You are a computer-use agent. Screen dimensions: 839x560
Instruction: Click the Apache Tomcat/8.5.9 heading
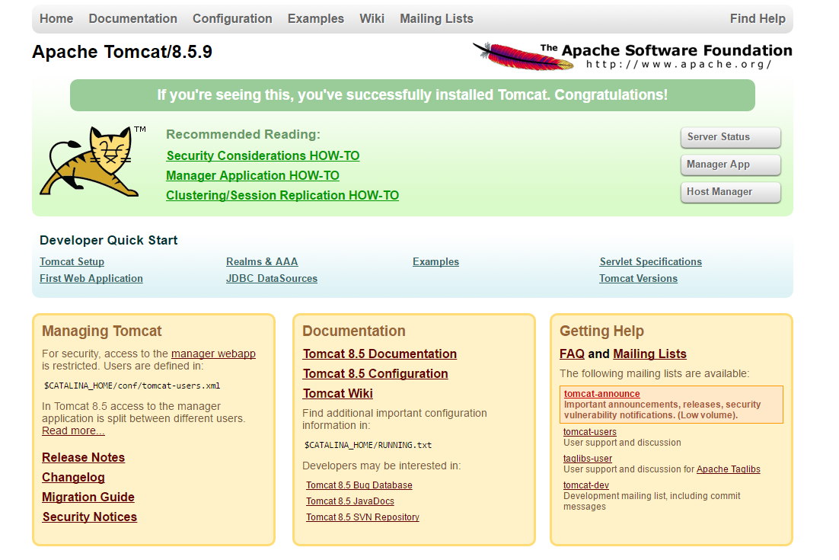coord(122,52)
